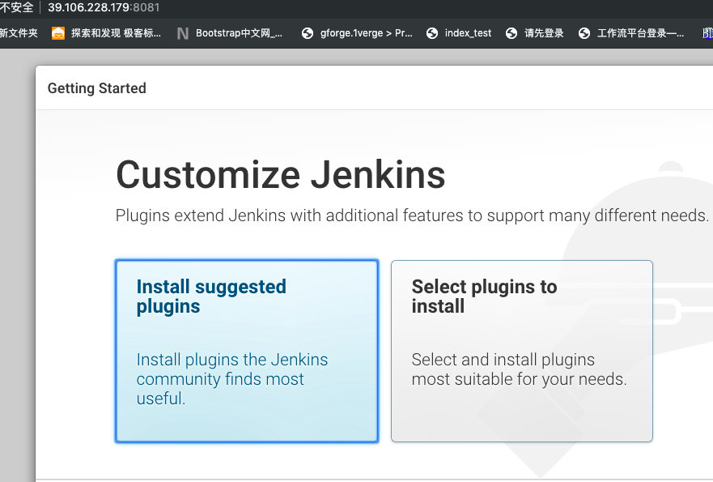Click the blue bookmark icon at far right
Screen dimensions: 713x482
(x=707, y=33)
